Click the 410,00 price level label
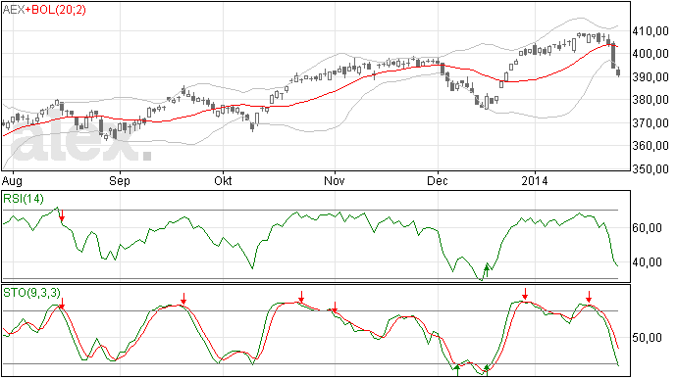Screen dimensions: 677x379 point(651,31)
